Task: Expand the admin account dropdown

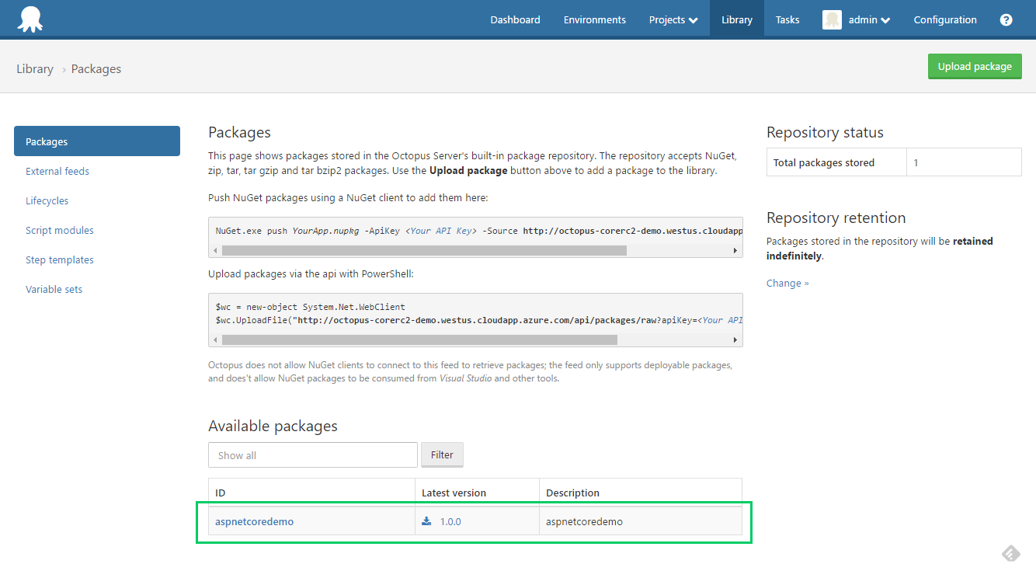Action: click(x=862, y=19)
